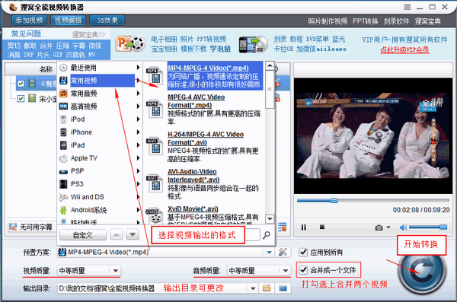Click the blue output directory folder icon
This screenshot has height=302, width=457.
(x=283, y=288)
